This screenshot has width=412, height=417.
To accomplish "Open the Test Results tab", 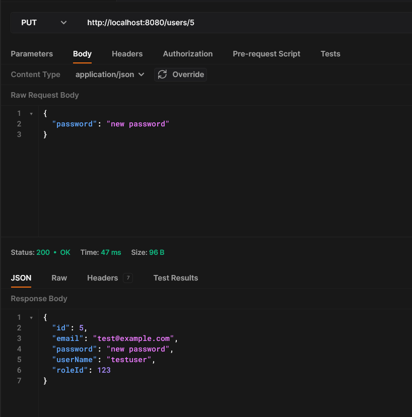I will (x=175, y=278).
